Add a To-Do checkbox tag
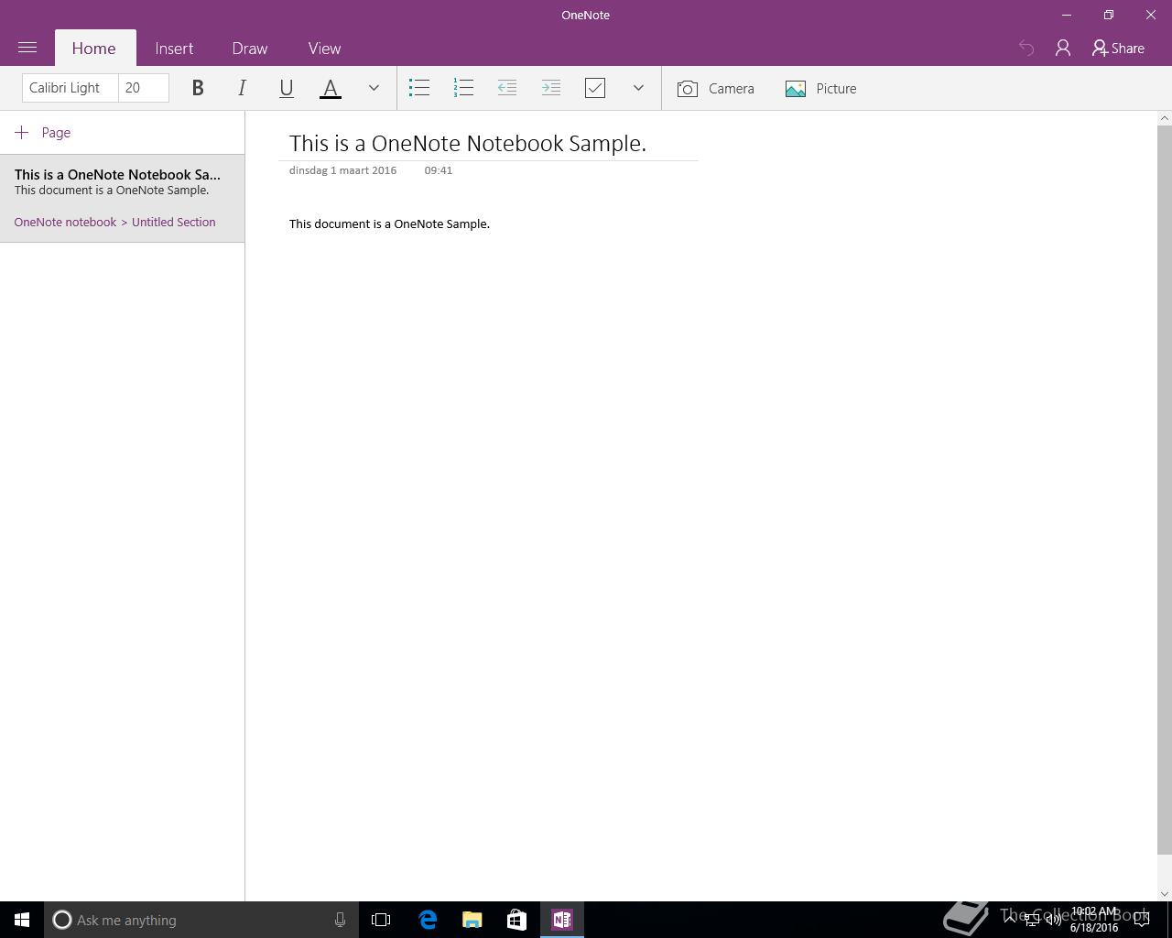 (595, 88)
